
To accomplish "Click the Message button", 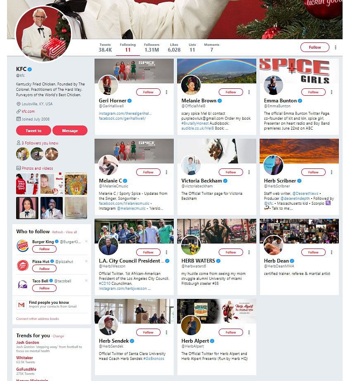I will click(x=70, y=131).
